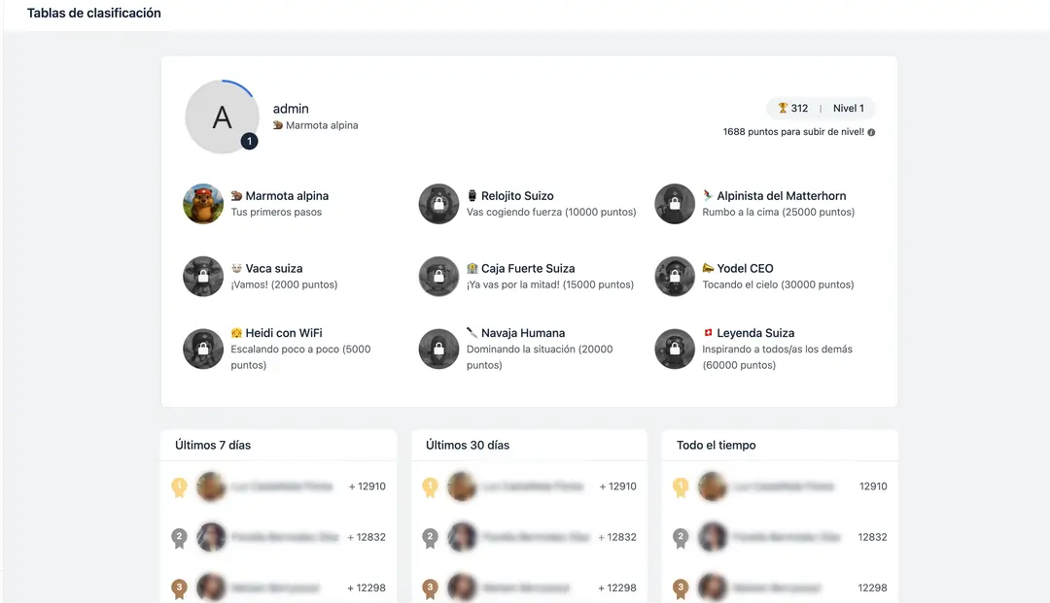Click the Tablas de clasificación page title

94,14
